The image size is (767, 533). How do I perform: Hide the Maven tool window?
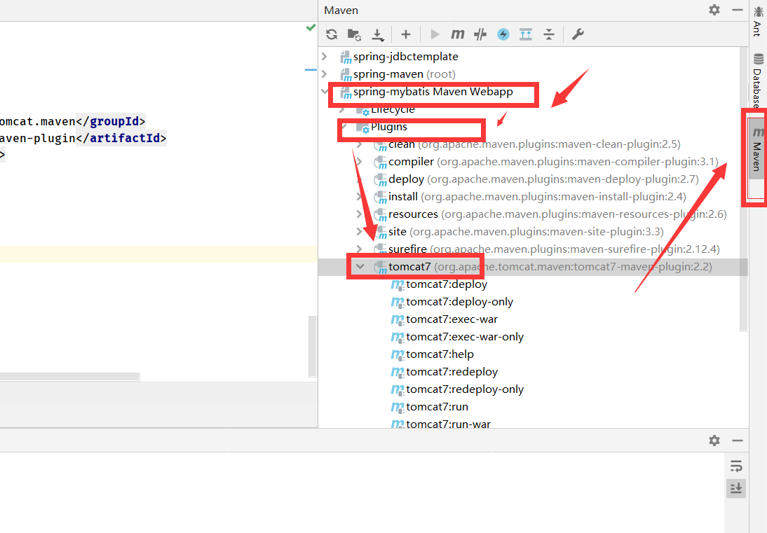[x=737, y=10]
